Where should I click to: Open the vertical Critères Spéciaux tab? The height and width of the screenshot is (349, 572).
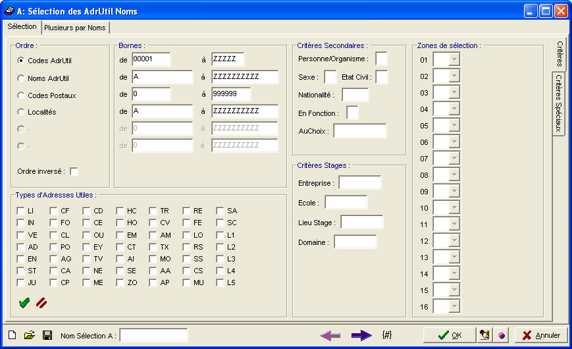click(x=558, y=103)
